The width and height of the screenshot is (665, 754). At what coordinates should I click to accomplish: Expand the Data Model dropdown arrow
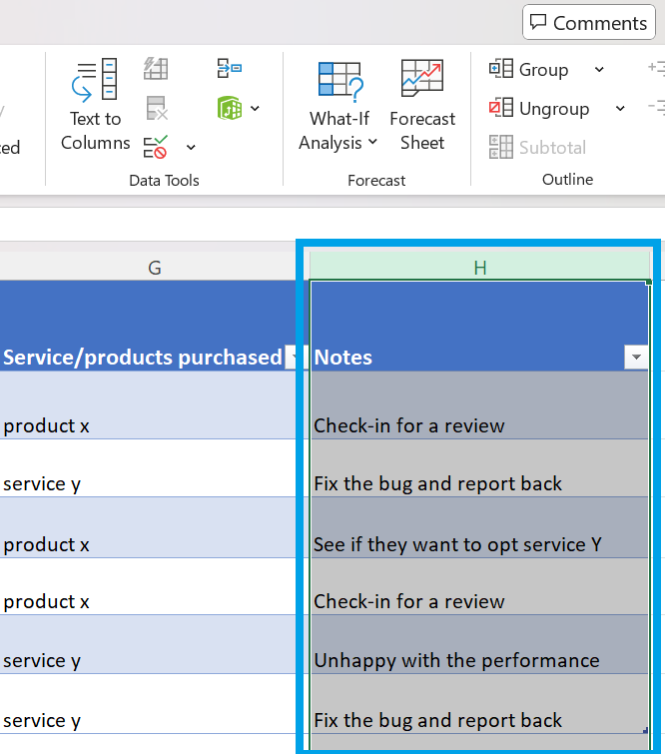click(x=255, y=108)
